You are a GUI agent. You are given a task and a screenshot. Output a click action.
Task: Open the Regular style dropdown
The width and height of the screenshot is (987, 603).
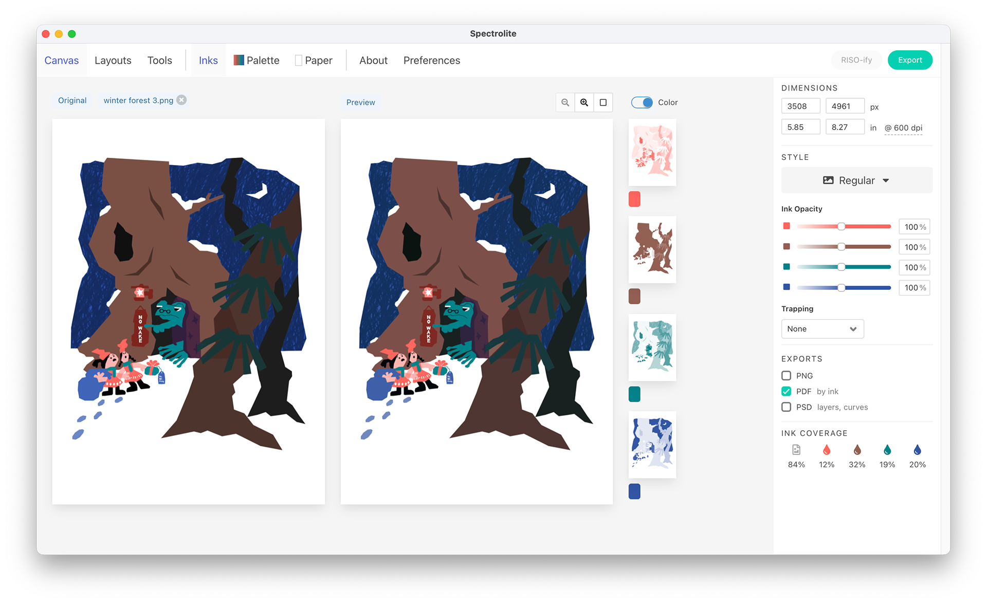pos(856,180)
